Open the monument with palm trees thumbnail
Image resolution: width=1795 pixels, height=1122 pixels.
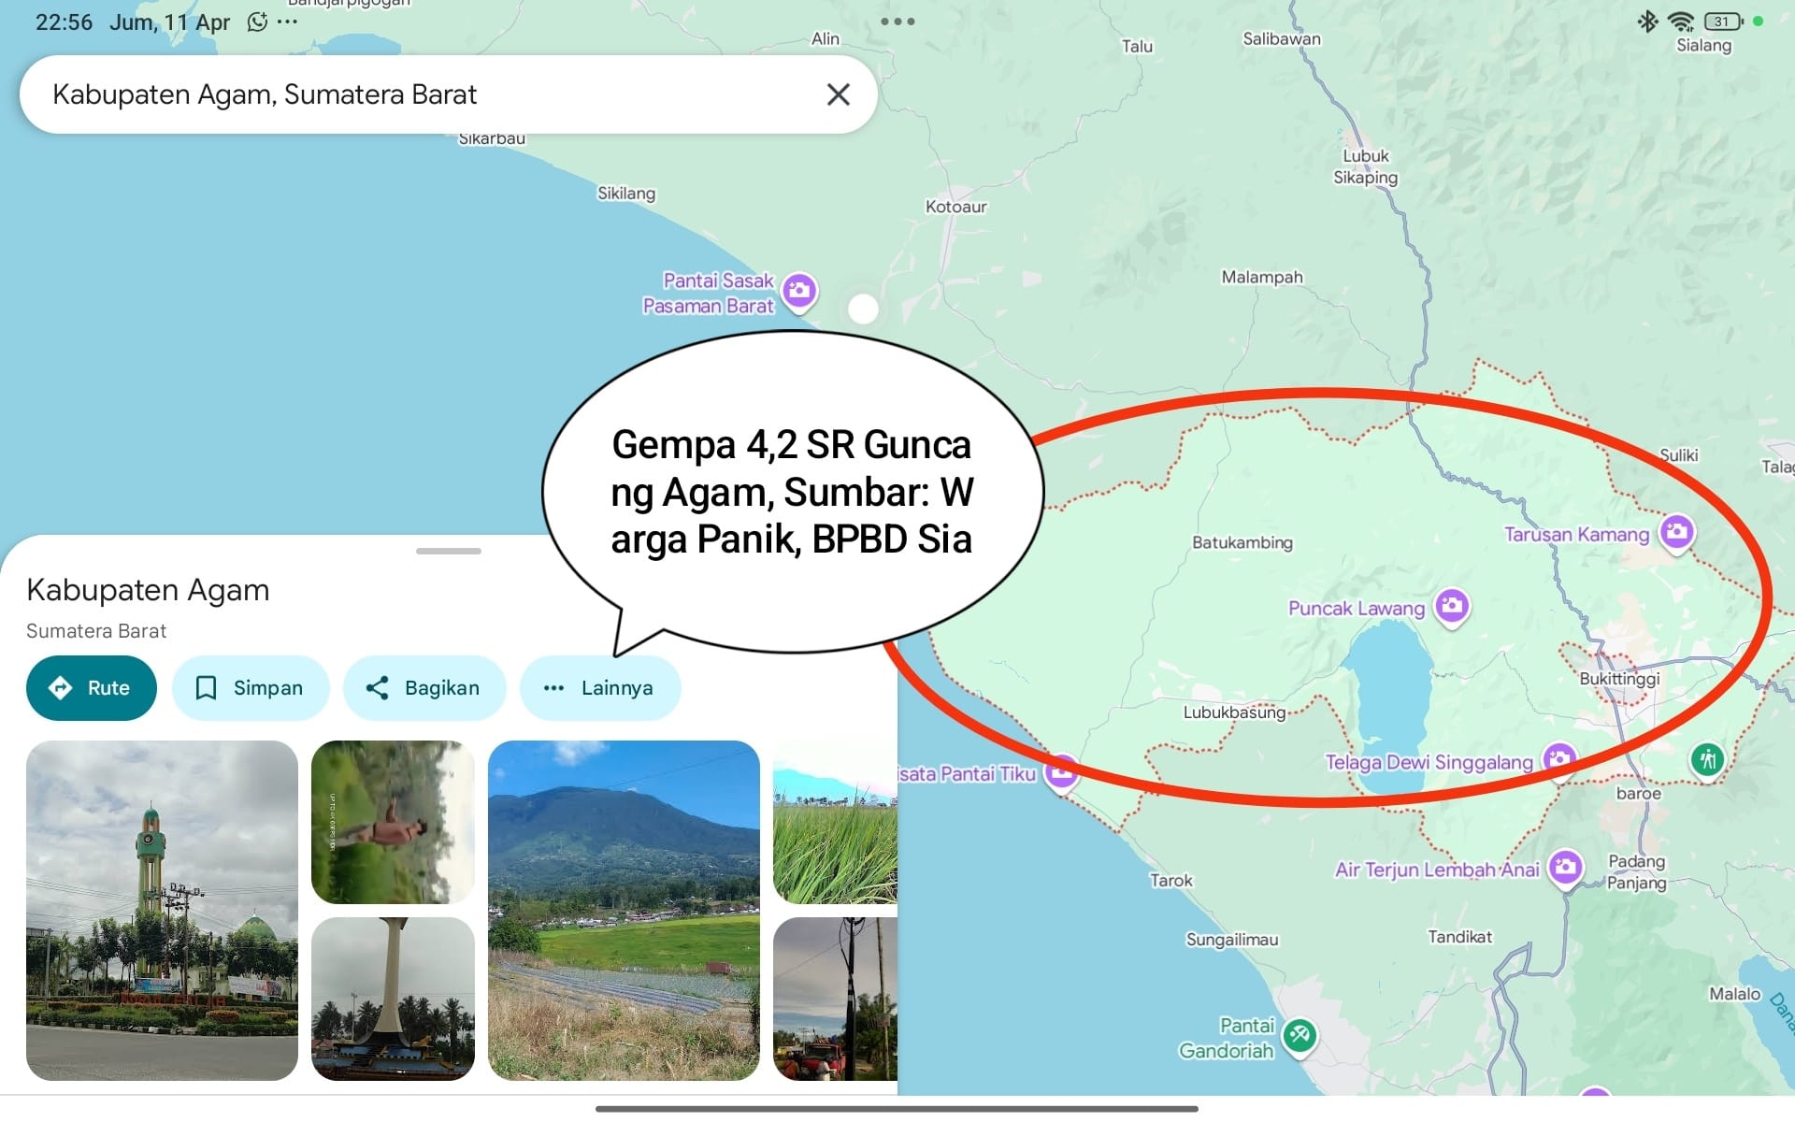pyautogui.click(x=393, y=999)
